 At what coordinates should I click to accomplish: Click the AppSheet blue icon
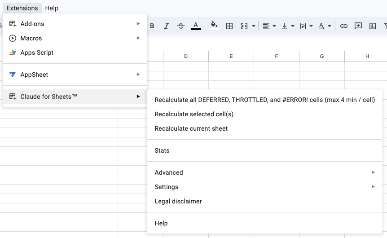pos(12,75)
